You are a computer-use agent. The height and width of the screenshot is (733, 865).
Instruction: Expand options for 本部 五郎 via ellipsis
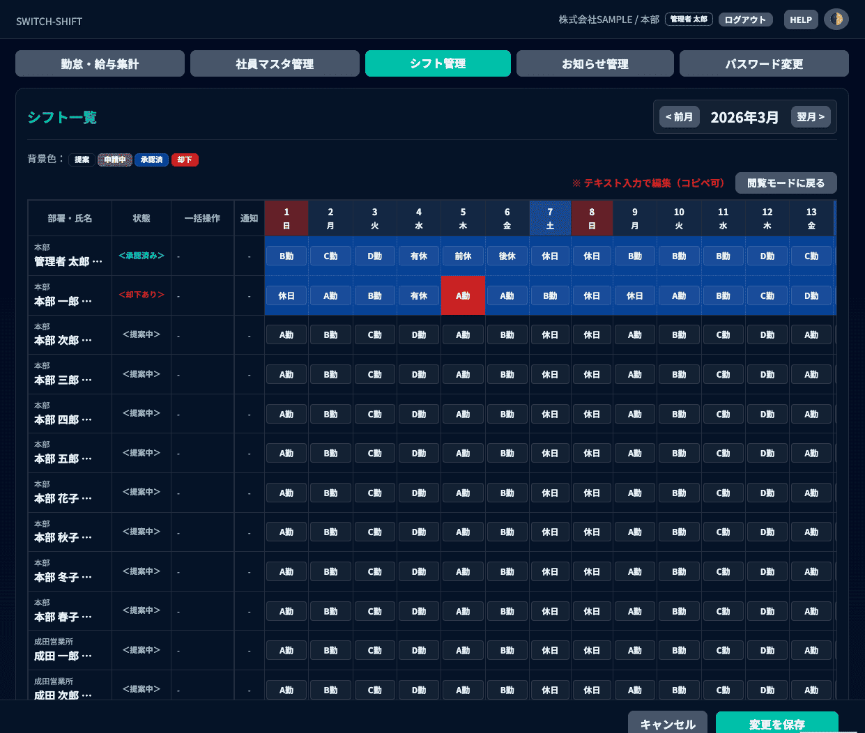pyautogui.click(x=86, y=459)
